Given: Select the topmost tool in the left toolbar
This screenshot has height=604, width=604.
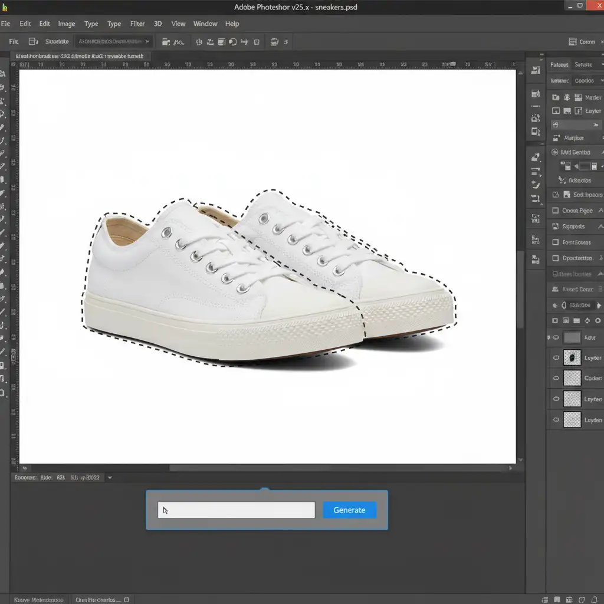Looking at the screenshot, I should pyautogui.click(x=4, y=74).
